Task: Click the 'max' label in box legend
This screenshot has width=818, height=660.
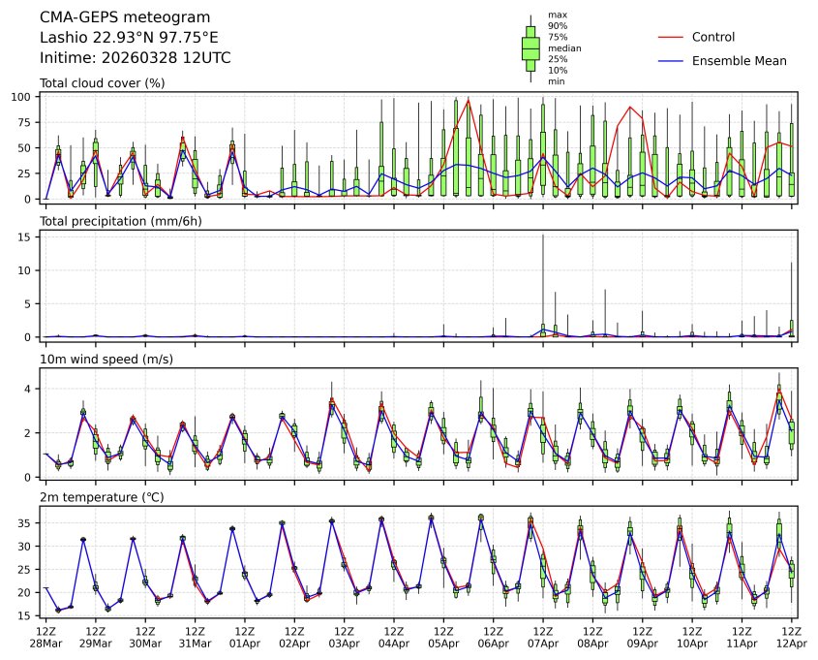Action: tap(558, 15)
